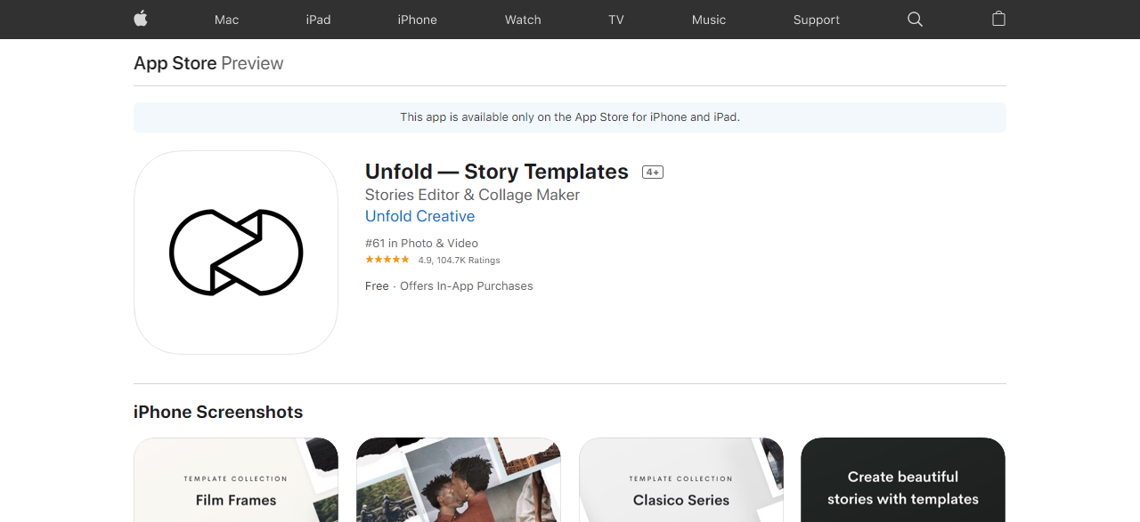Click the Unfold — Story Templates title
1140x522 pixels.
pos(496,172)
